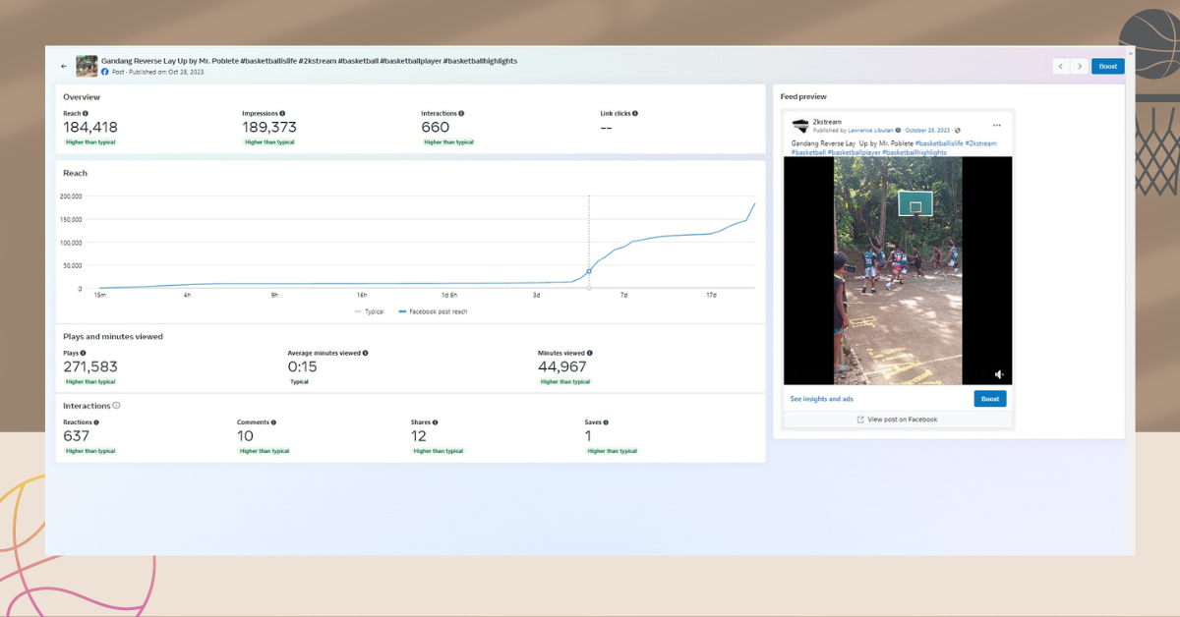Go to the previous post with left chevron
1180x617 pixels.
point(1060,67)
